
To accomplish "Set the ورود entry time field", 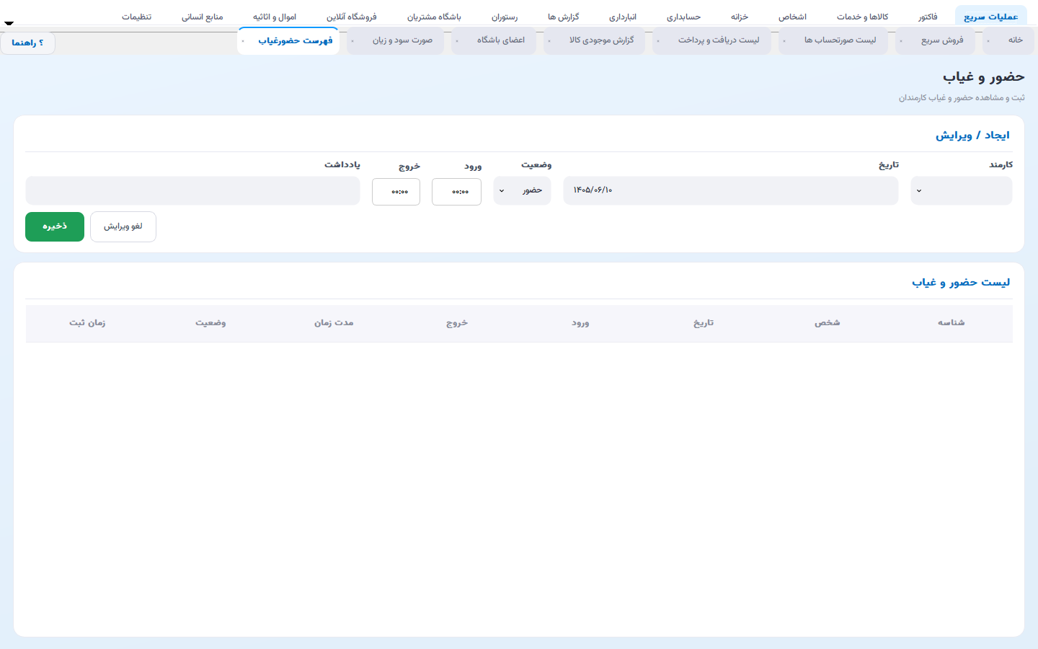I will coord(456,192).
